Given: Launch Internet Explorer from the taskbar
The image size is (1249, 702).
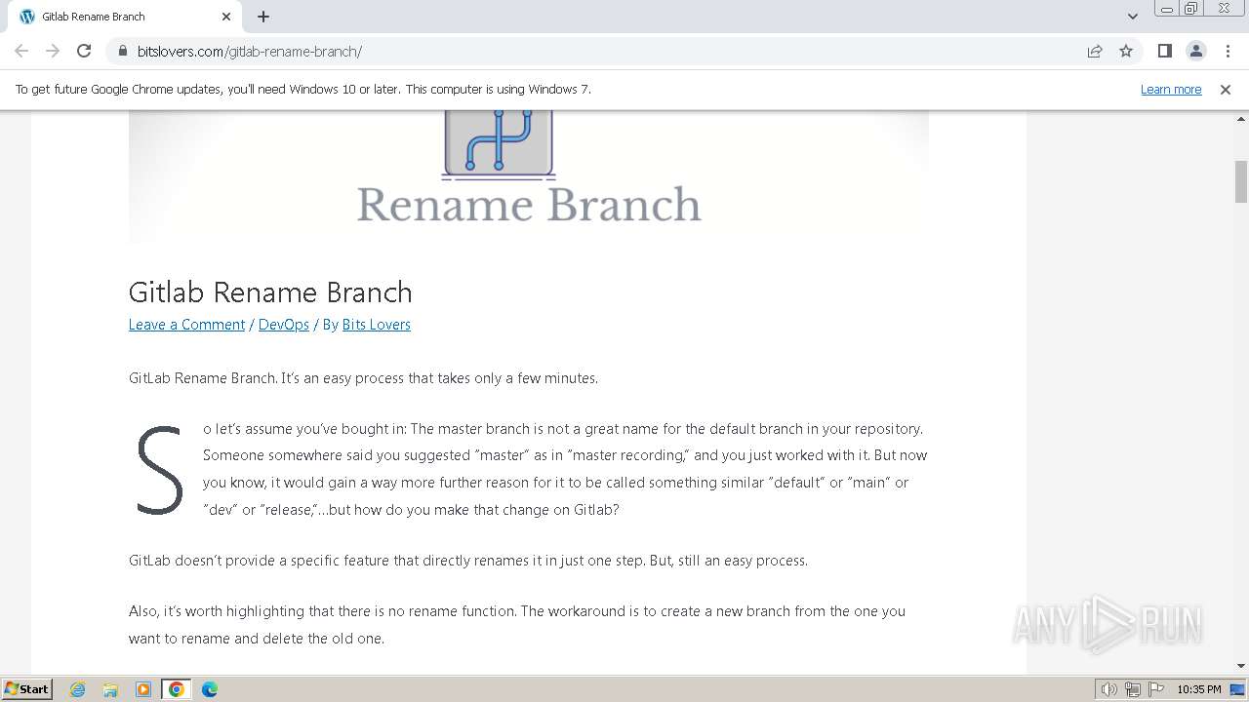Looking at the screenshot, I should pos(78,689).
